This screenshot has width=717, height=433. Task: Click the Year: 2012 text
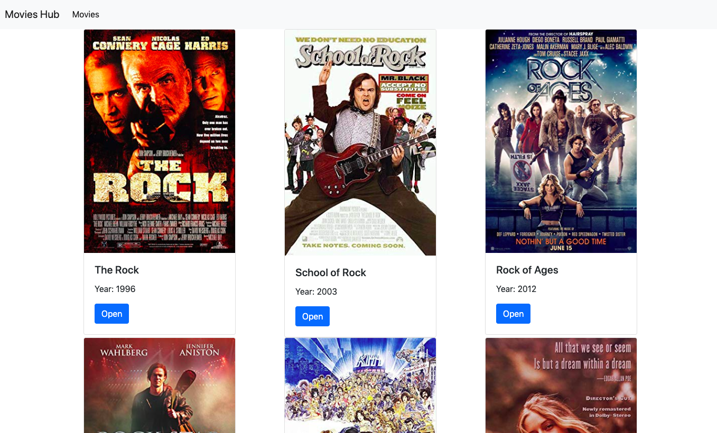click(x=516, y=289)
